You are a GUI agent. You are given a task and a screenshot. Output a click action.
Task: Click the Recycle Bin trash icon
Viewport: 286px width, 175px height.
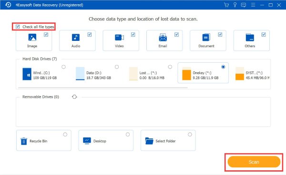[24, 141]
